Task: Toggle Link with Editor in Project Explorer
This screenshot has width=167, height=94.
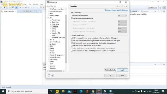Action: 27,11
